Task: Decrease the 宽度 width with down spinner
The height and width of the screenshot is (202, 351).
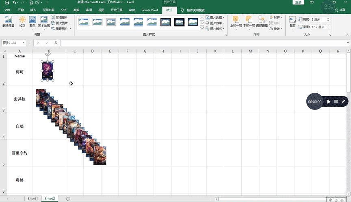Action: pyautogui.click(x=328, y=28)
